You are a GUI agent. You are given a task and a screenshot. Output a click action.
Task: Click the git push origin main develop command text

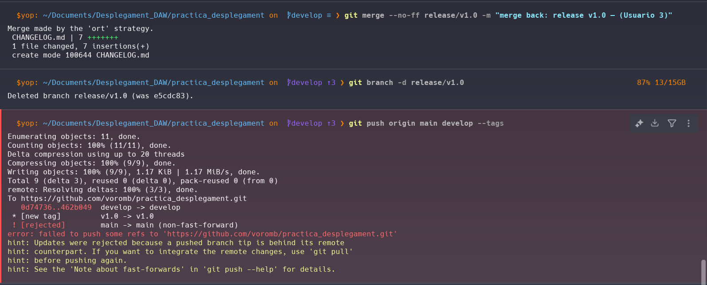[426, 123]
